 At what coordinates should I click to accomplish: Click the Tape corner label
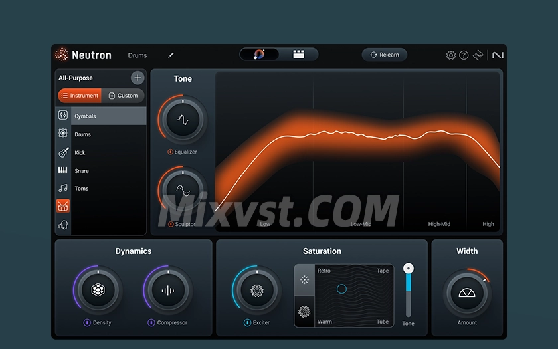383,271
